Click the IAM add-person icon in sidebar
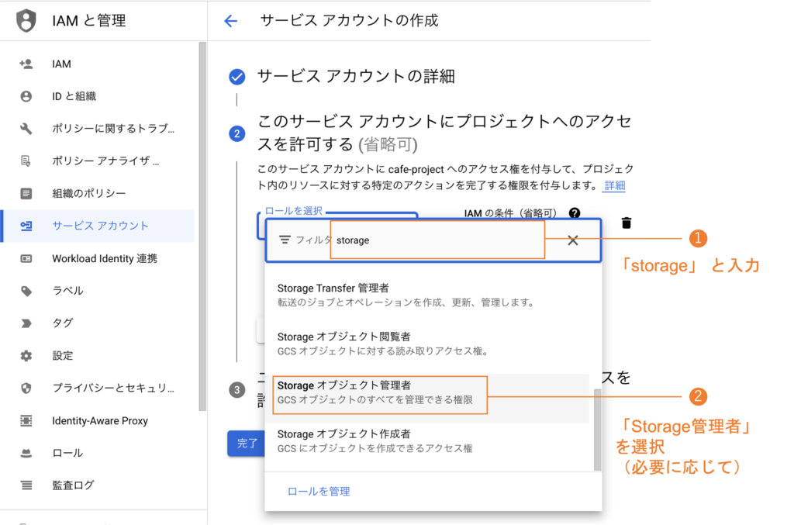The width and height of the screenshot is (794, 525). [26, 64]
